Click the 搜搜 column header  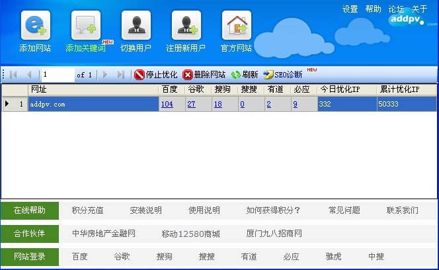[251, 89]
